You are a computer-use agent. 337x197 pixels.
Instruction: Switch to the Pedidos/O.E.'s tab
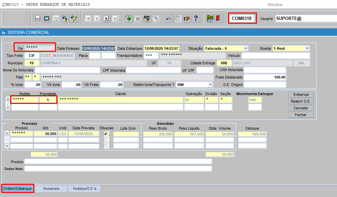pyautogui.click(x=85, y=189)
